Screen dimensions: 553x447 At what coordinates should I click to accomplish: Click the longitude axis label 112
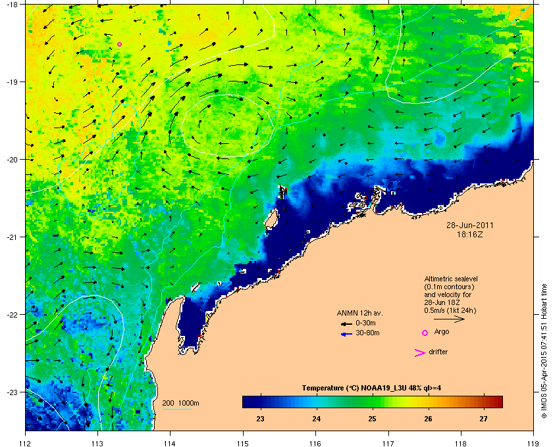[26, 443]
